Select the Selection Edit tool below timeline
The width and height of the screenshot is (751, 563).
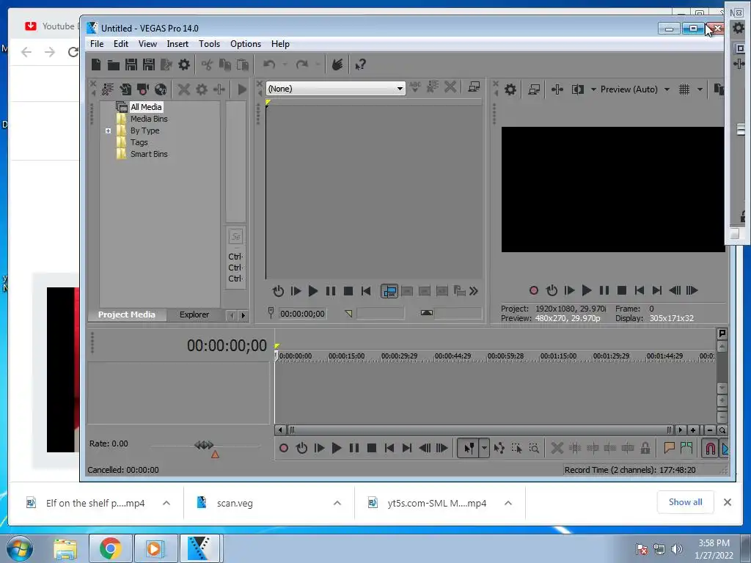517,448
